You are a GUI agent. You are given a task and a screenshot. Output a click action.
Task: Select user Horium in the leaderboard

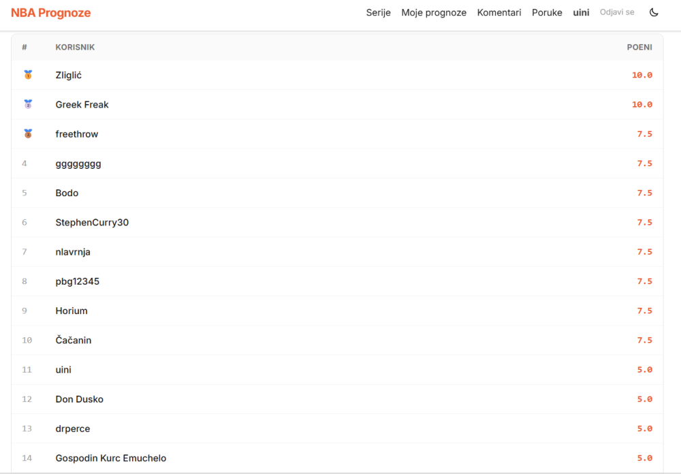[72, 311]
